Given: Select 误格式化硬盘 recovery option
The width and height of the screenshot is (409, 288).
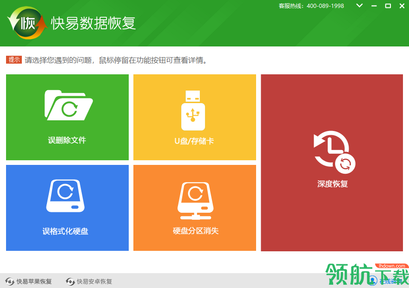Looking at the screenshot, I should [x=67, y=208].
